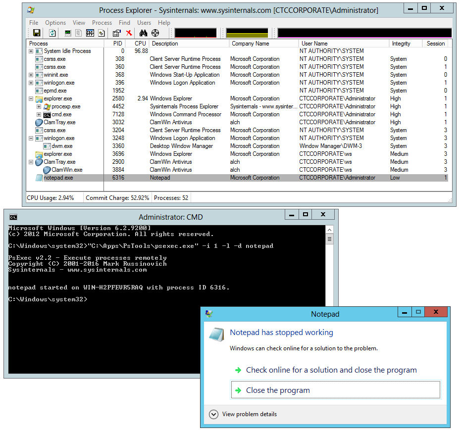Click the CPU usage history graph in toolbar
460x430 pixels.
(196, 33)
